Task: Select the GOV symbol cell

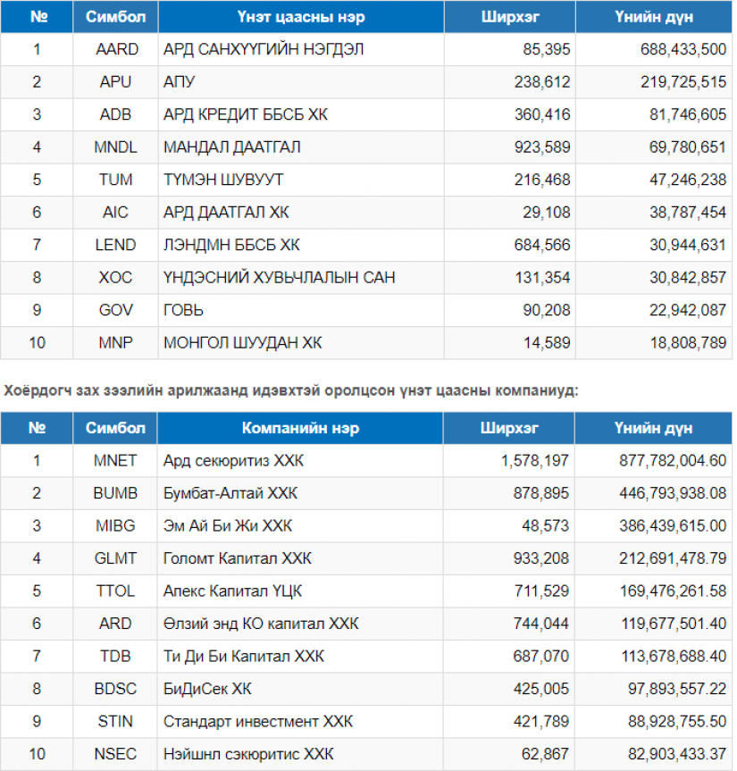Action: (x=116, y=310)
